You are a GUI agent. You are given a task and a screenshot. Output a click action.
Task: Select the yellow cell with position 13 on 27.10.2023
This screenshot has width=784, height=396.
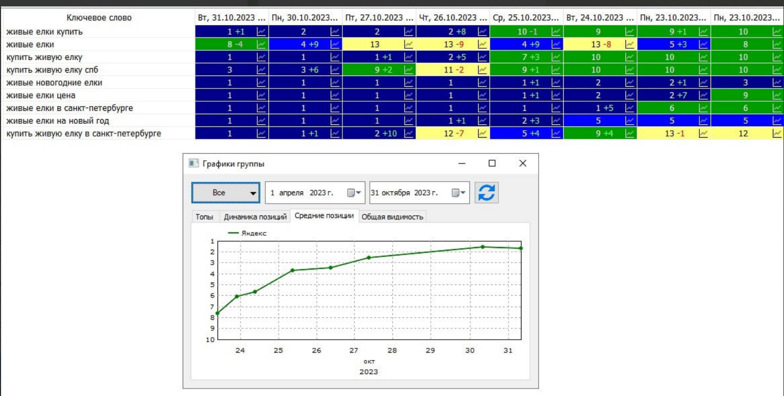375,44
